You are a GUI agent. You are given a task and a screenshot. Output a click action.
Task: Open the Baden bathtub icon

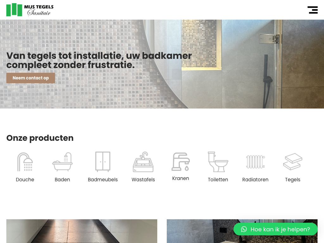pos(62,162)
